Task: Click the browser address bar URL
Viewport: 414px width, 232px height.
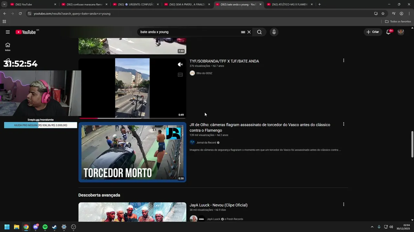Action: pos(72,14)
